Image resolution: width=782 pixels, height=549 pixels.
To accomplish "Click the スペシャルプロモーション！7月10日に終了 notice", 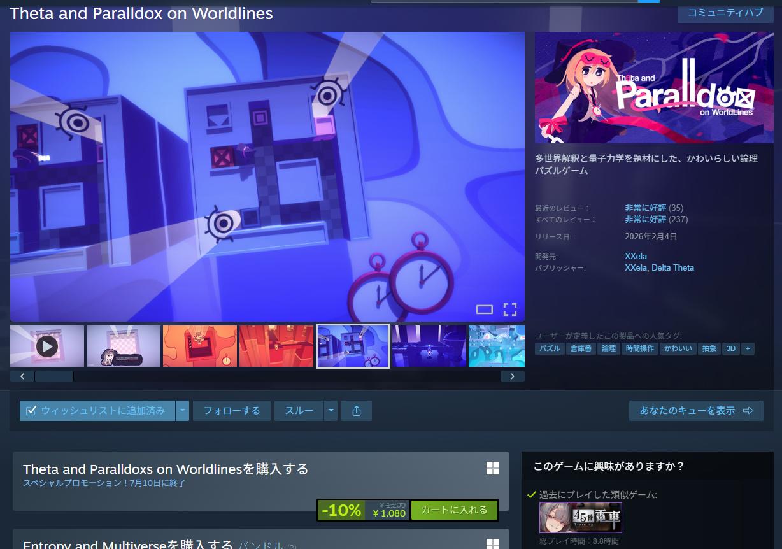I will (104, 483).
